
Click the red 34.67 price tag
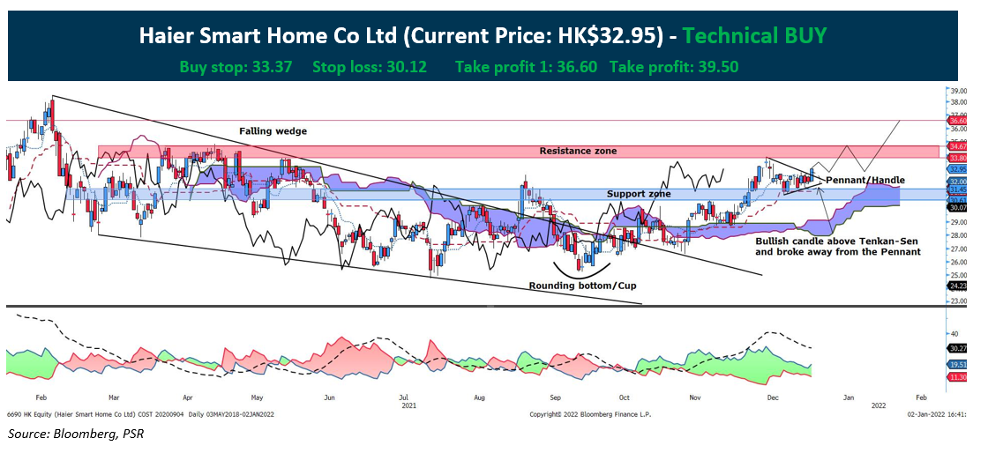click(958, 146)
